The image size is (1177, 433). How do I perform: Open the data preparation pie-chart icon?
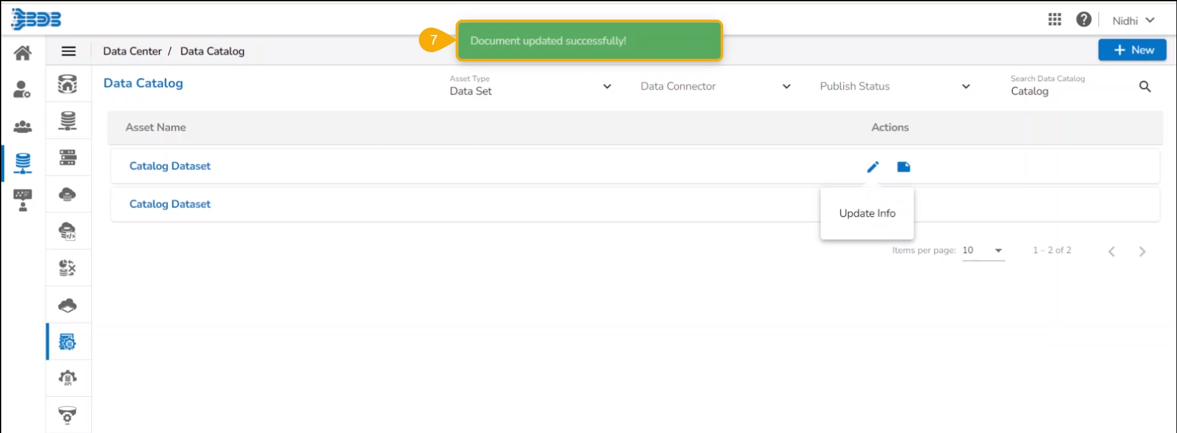67,268
